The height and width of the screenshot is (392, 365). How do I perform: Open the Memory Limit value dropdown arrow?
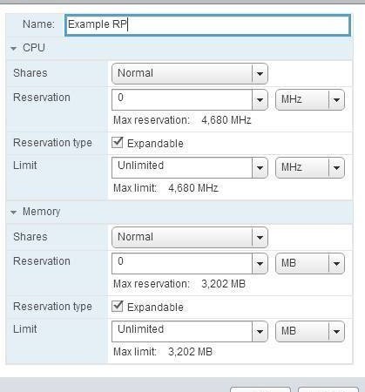coord(260,331)
